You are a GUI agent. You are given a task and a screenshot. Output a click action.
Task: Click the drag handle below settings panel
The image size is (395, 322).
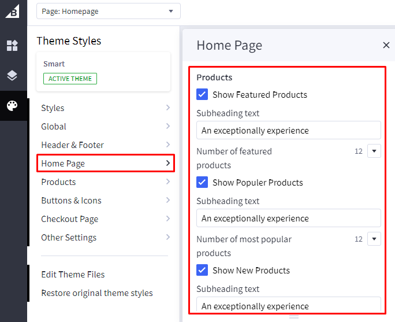point(294,317)
